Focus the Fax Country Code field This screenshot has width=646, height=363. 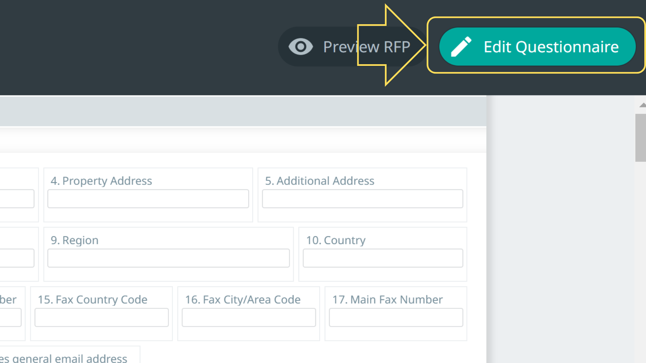click(x=101, y=317)
